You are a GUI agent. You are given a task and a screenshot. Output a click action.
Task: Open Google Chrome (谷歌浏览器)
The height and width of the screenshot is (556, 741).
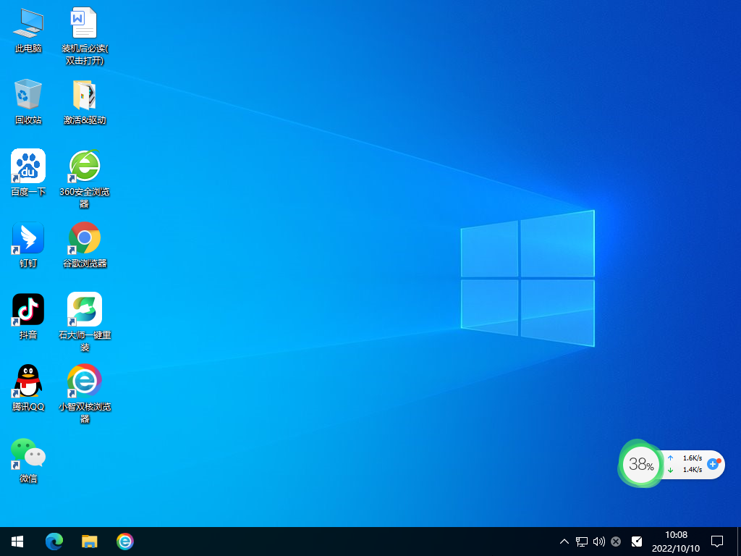[84, 239]
